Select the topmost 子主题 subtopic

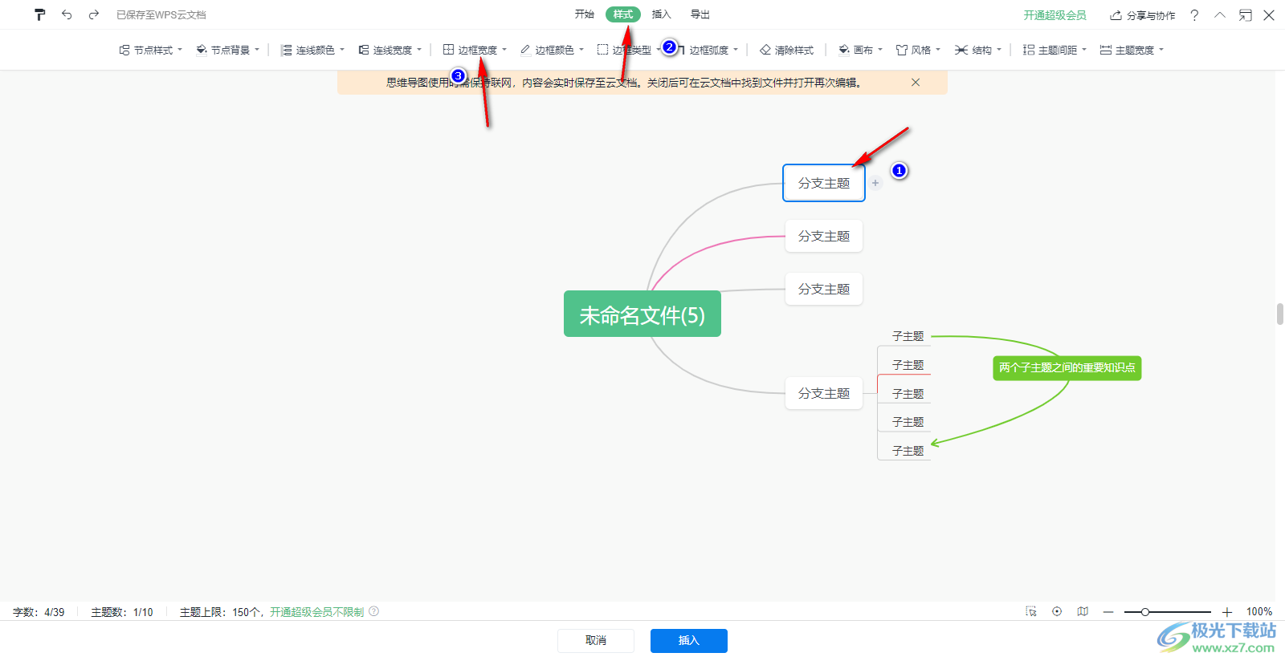908,336
